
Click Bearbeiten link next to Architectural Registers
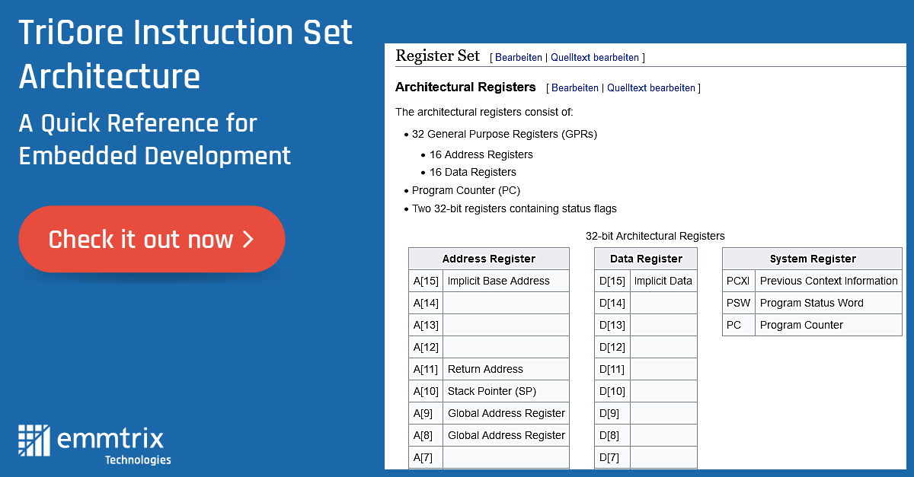[x=575, y=87]
